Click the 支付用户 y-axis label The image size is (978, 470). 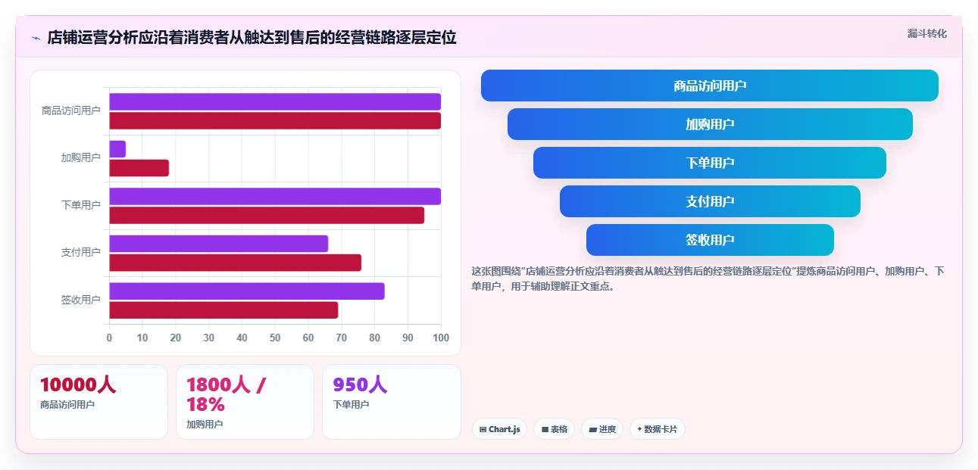click(81, 252)
